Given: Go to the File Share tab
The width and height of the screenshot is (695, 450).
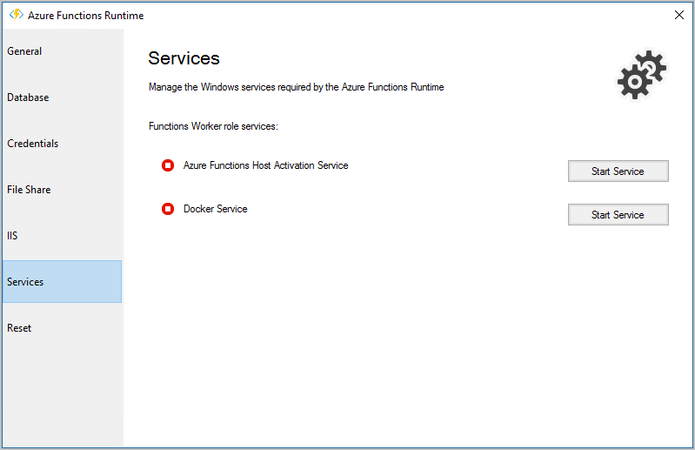Looking at the screenshot, I should pos(62,190).
